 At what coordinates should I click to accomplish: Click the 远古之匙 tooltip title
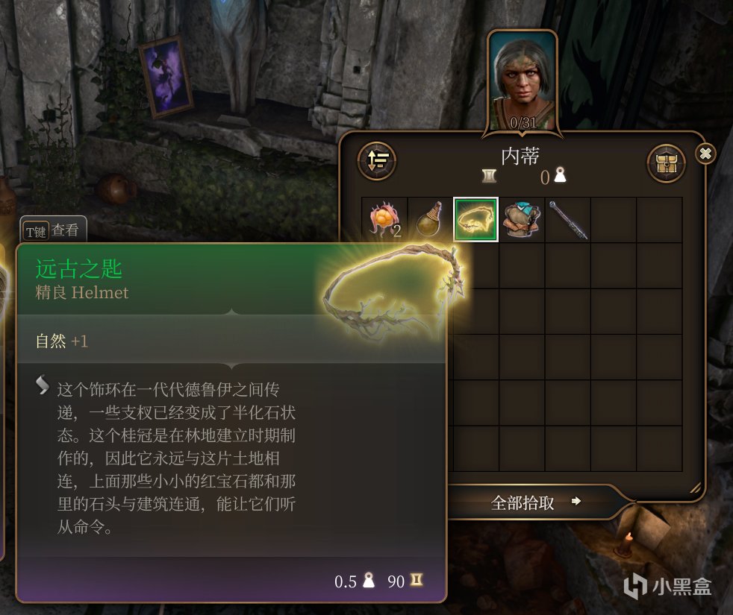[x=78, y=269]
